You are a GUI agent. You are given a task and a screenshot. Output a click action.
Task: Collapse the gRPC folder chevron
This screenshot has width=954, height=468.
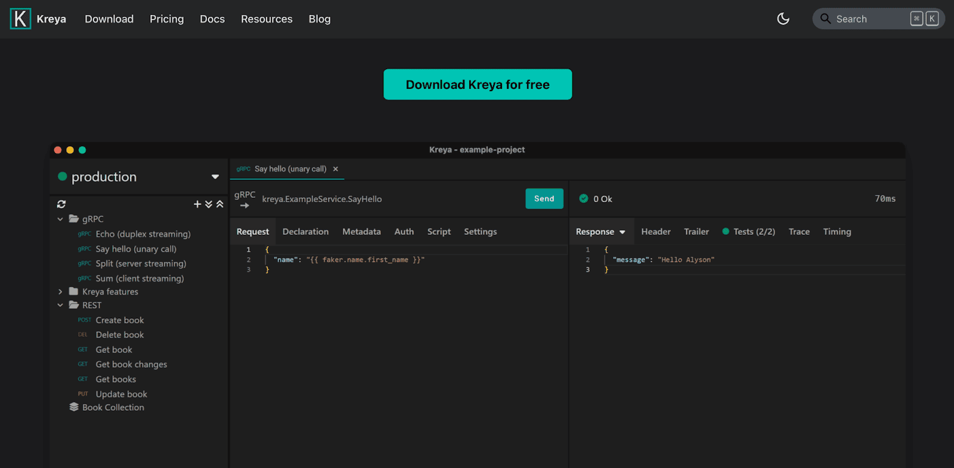pos(60,219)
